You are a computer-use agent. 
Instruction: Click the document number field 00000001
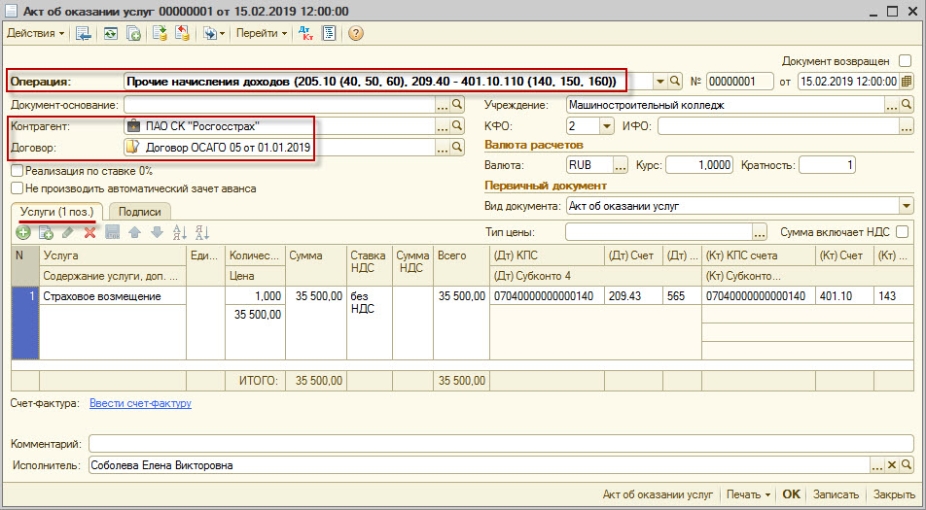[x=739, y=82]
